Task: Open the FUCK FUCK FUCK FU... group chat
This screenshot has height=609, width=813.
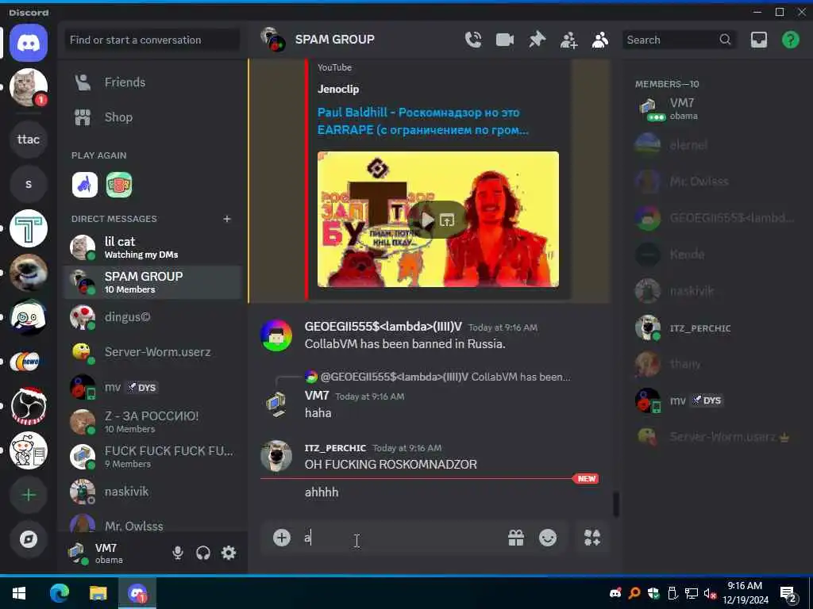Action: pyautogui.click(x=152, y=457)
